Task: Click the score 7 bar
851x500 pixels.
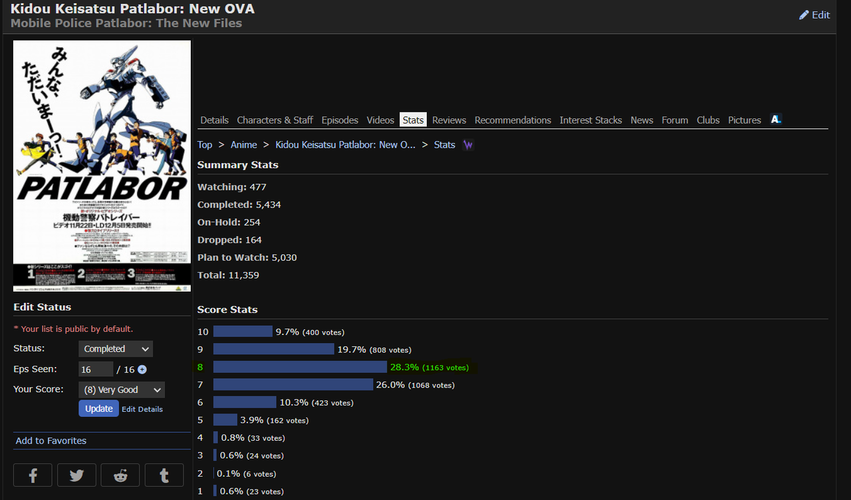Action: pos(293,384)
